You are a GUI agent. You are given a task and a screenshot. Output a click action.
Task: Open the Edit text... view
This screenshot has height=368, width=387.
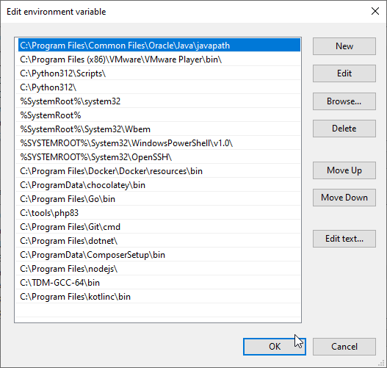pos(344,239)
